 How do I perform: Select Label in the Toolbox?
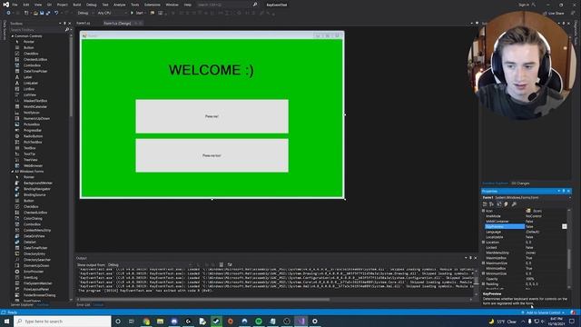[x=28, y=77]
